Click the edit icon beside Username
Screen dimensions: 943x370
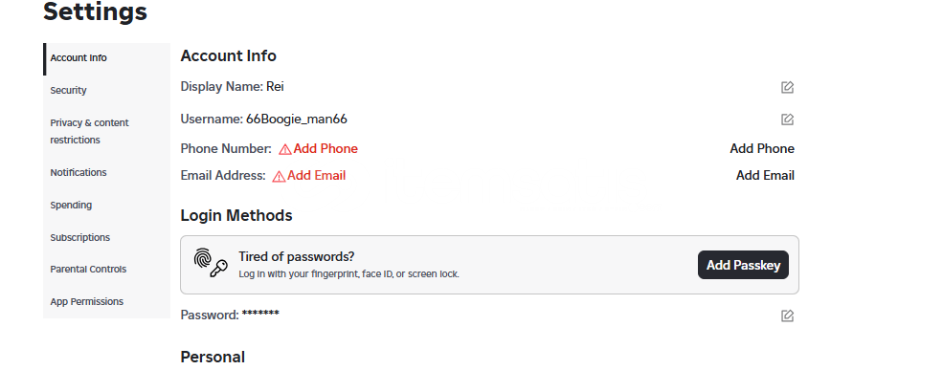click(x=787, y=119)
